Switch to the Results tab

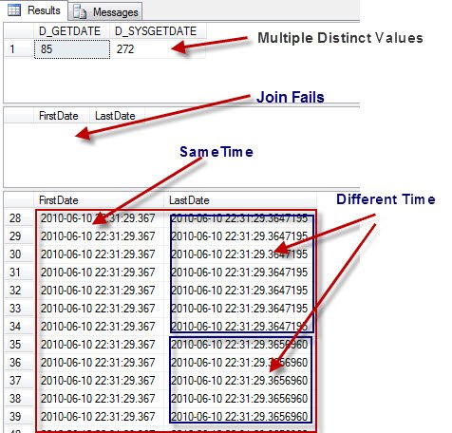[x=35, y=10]
